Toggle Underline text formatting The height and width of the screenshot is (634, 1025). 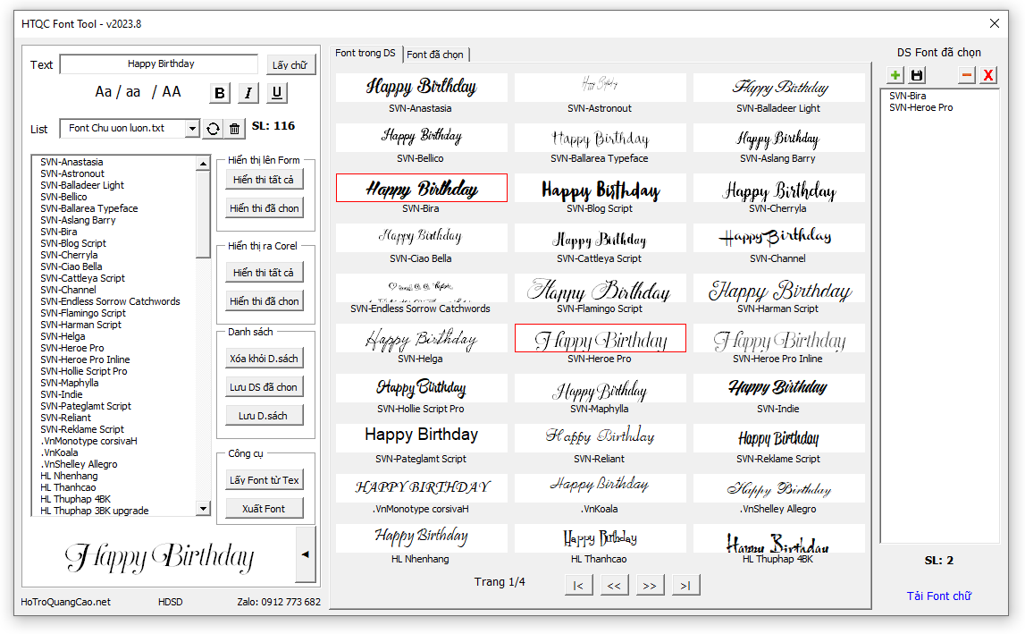[277, 93]
